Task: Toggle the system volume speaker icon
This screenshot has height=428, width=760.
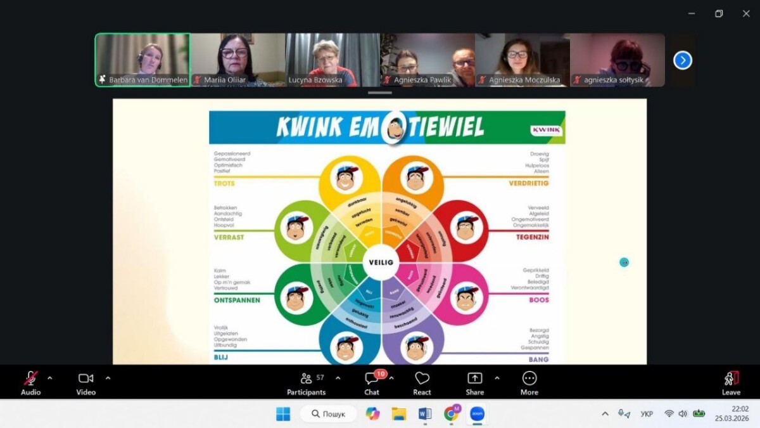Action: click(x=683, y=414)
